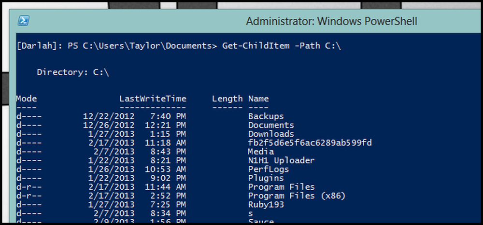Click the 12:21 PM time value

[x=165, y=125]
